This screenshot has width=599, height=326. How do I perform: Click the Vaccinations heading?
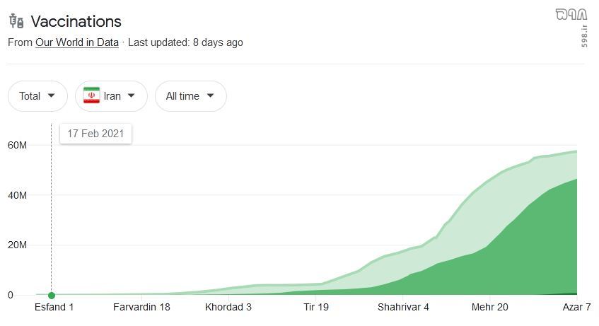point(76,21)
